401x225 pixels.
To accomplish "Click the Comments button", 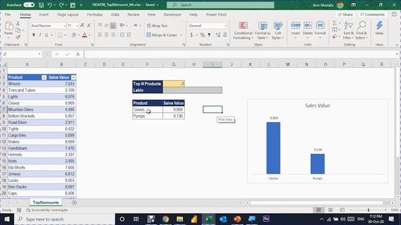I will click(x=372, y=14).
